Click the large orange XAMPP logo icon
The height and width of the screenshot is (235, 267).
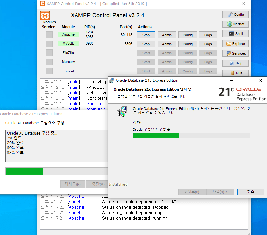45,15
